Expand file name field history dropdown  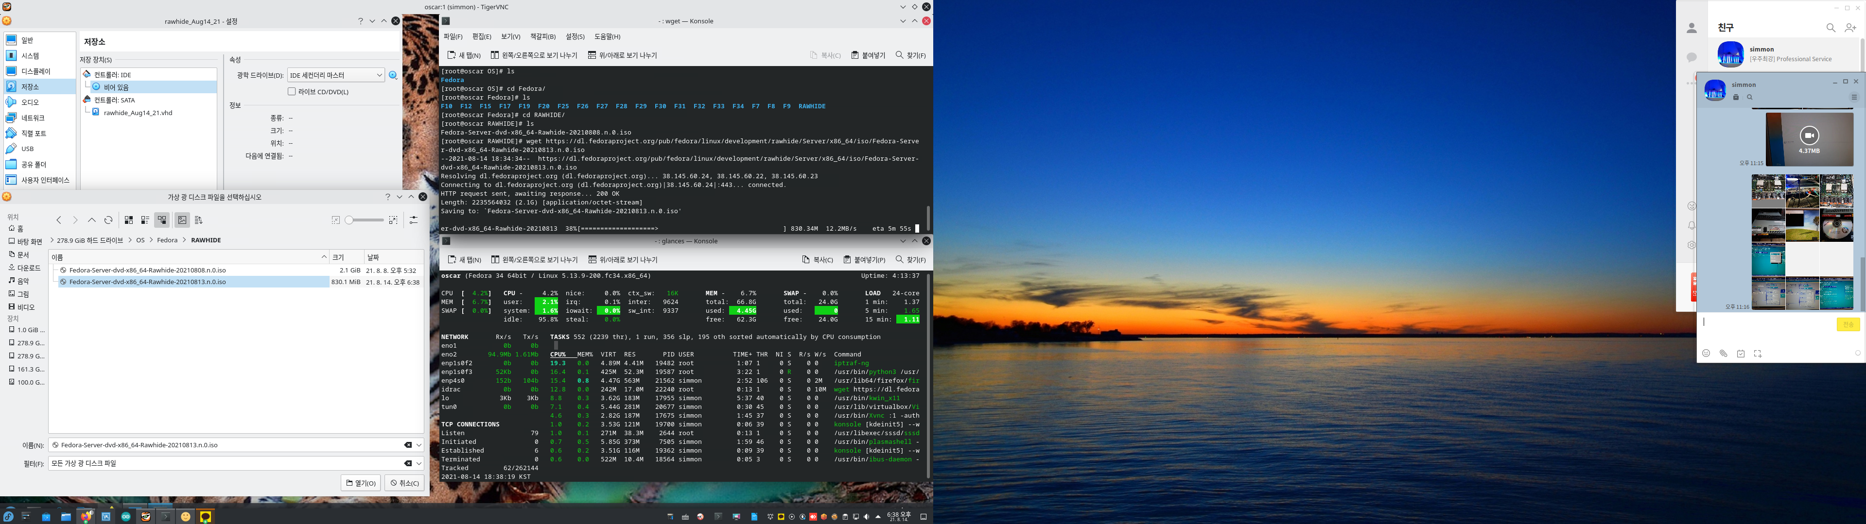(419, 445)
